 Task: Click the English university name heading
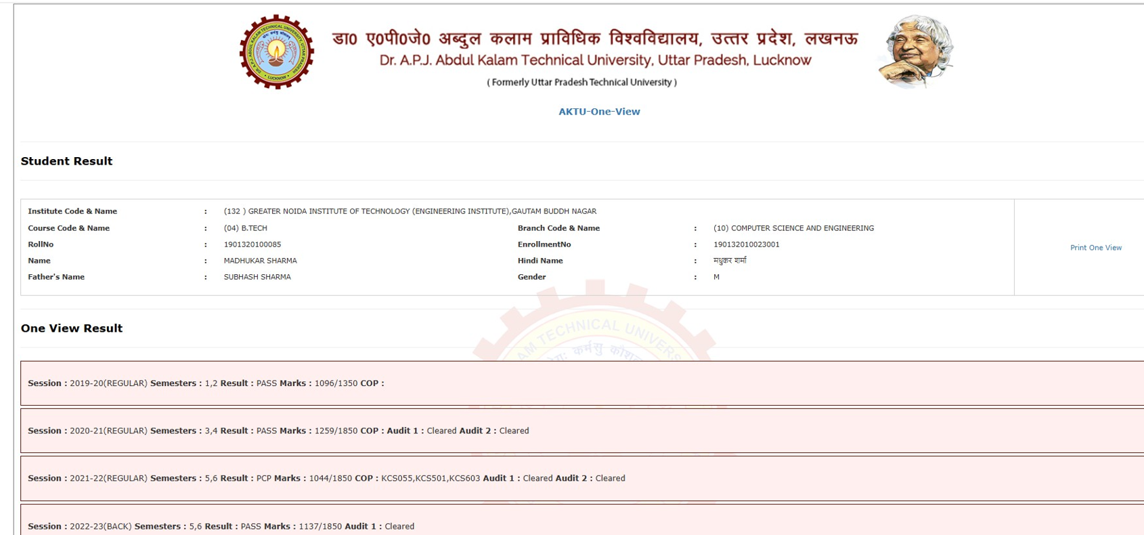coord(594,60)
